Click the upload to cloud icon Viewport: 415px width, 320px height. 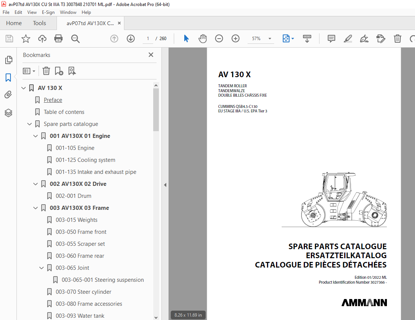[x=42, y=39]
